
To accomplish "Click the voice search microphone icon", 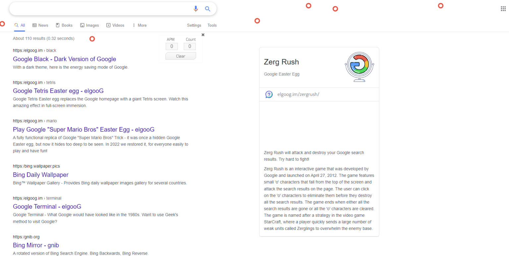I will coord(196,9).
